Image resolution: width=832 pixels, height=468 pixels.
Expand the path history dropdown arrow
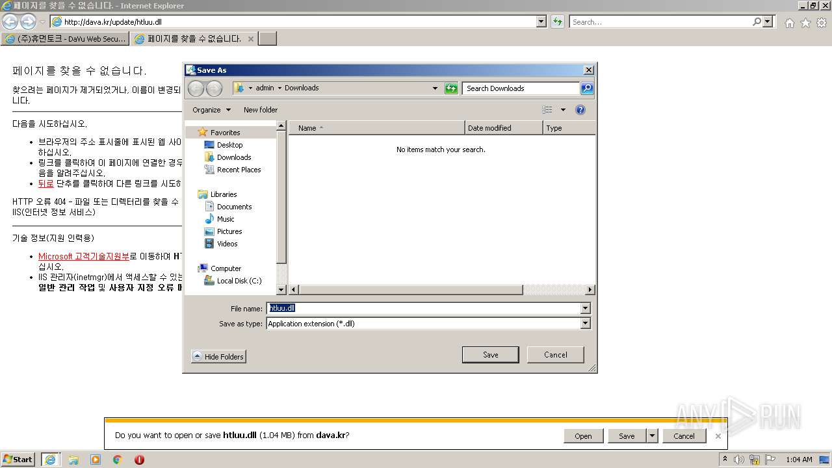point(435,88)
